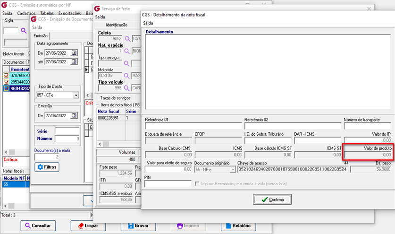Open calendar for Emissão De date
The image size is (395, 234).
(74, 115)
